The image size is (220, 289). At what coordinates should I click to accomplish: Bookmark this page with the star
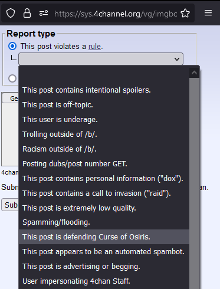point(185,14)
